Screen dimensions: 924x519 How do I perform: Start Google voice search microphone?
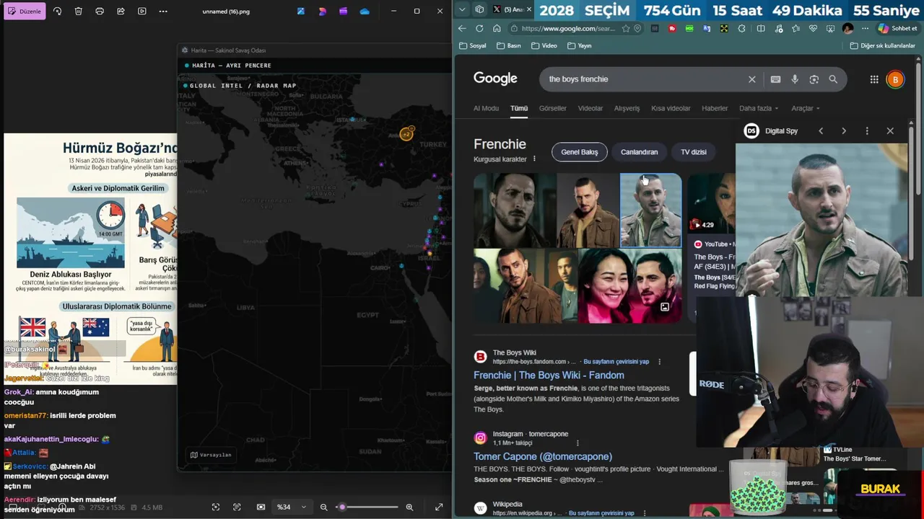795,79
